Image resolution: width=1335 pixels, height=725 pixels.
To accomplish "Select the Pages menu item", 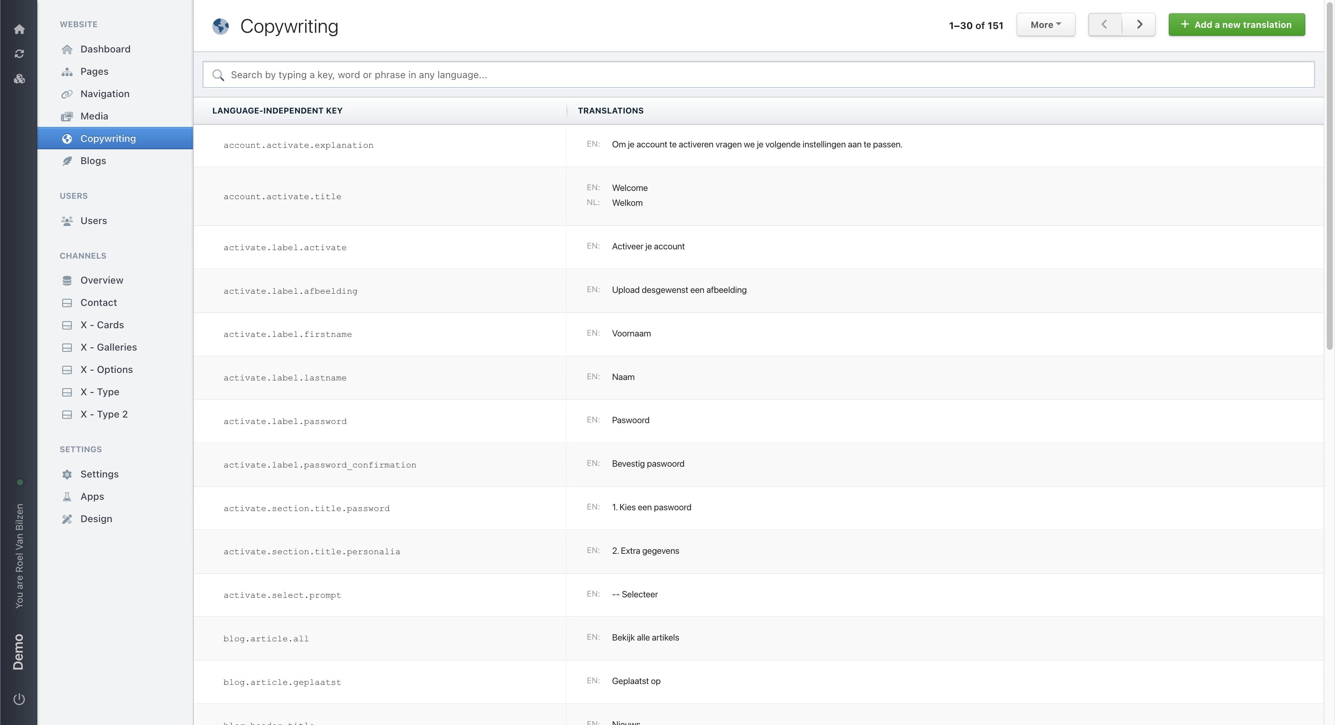I will (94, 71).
